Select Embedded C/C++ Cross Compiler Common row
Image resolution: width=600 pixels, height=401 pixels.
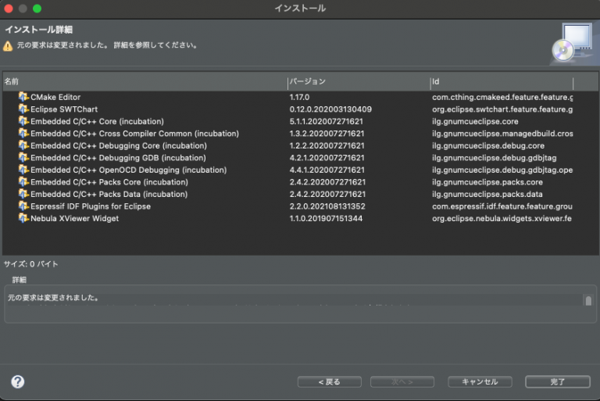click(134, 134)
